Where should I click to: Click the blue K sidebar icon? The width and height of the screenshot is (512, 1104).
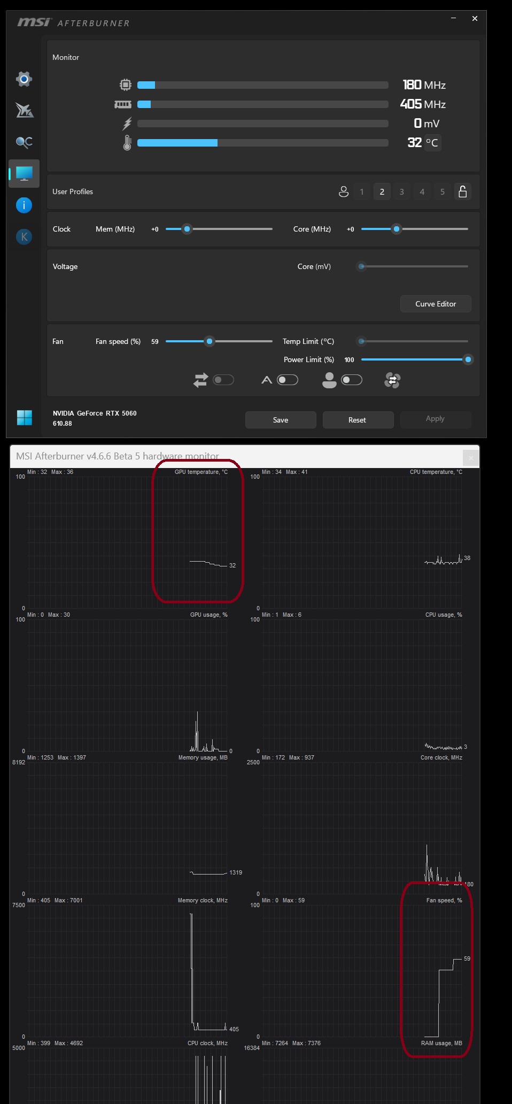pos(24,236)
